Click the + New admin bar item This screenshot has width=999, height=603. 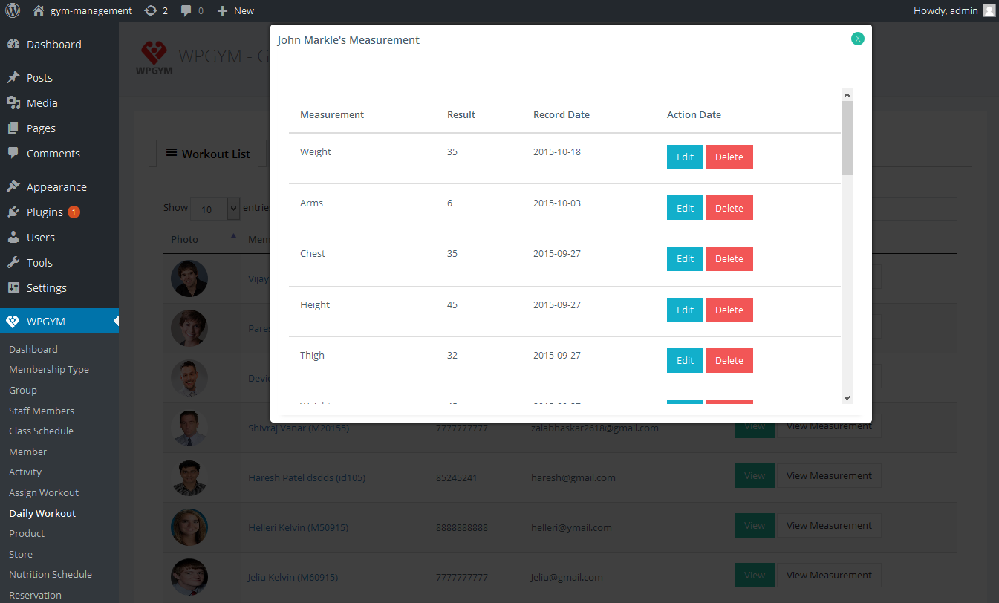(x=235, y=10)
